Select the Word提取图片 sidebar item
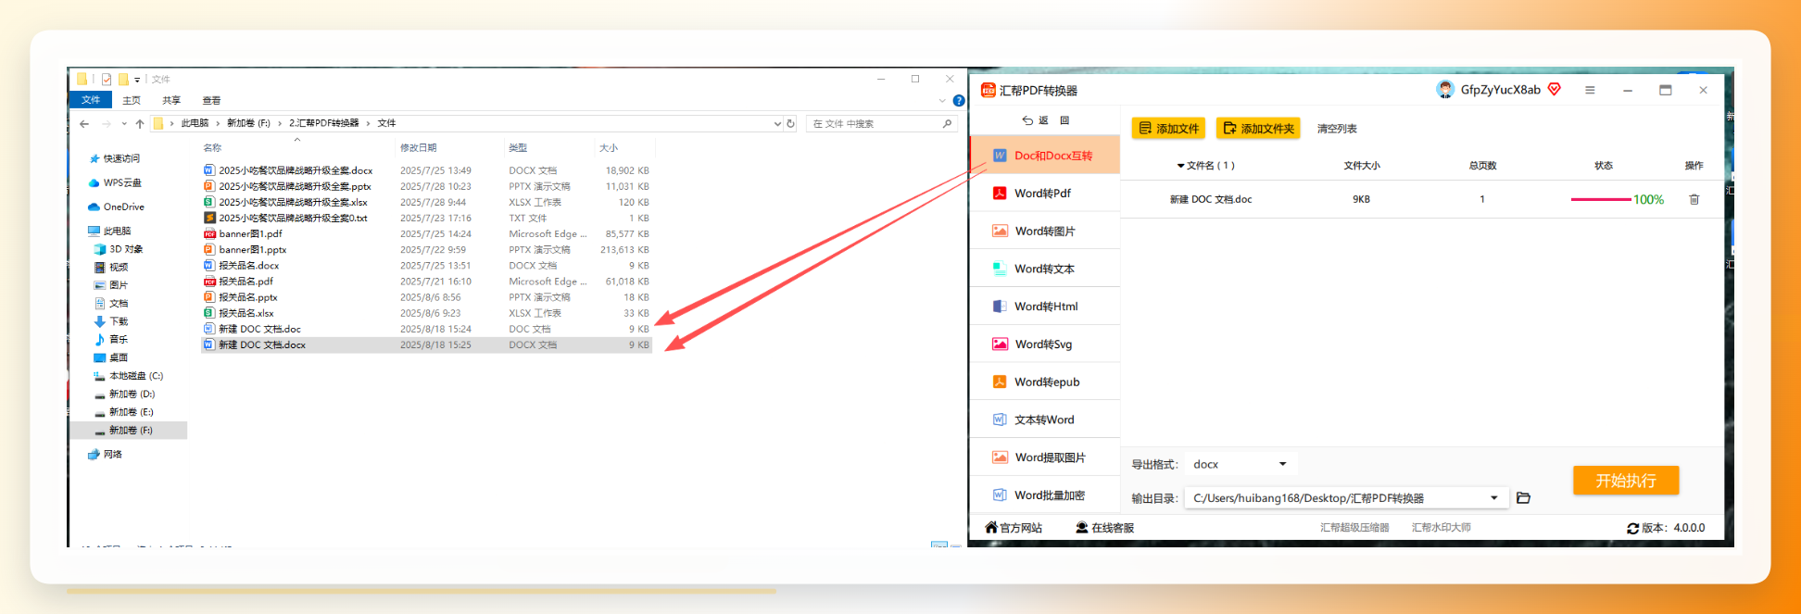Screen dimensions: 1801x614 [x=1044, y=457]
